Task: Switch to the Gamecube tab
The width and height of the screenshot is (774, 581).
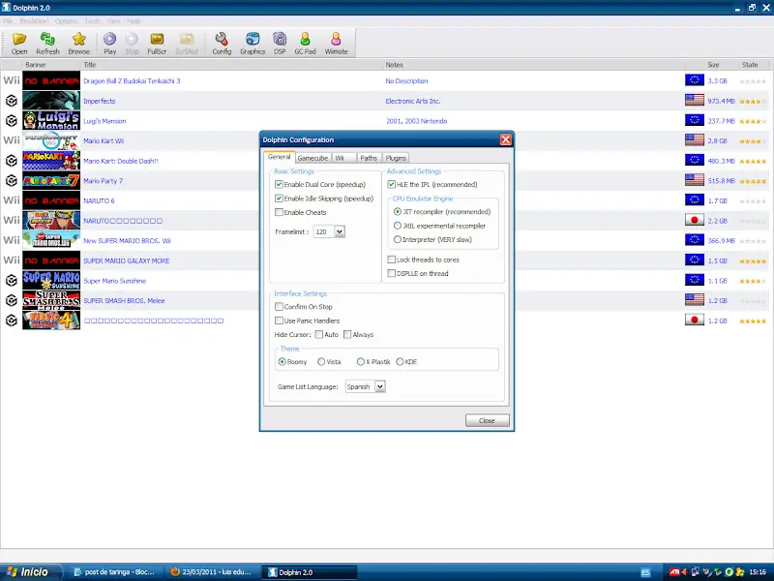Action: [313, 158]
